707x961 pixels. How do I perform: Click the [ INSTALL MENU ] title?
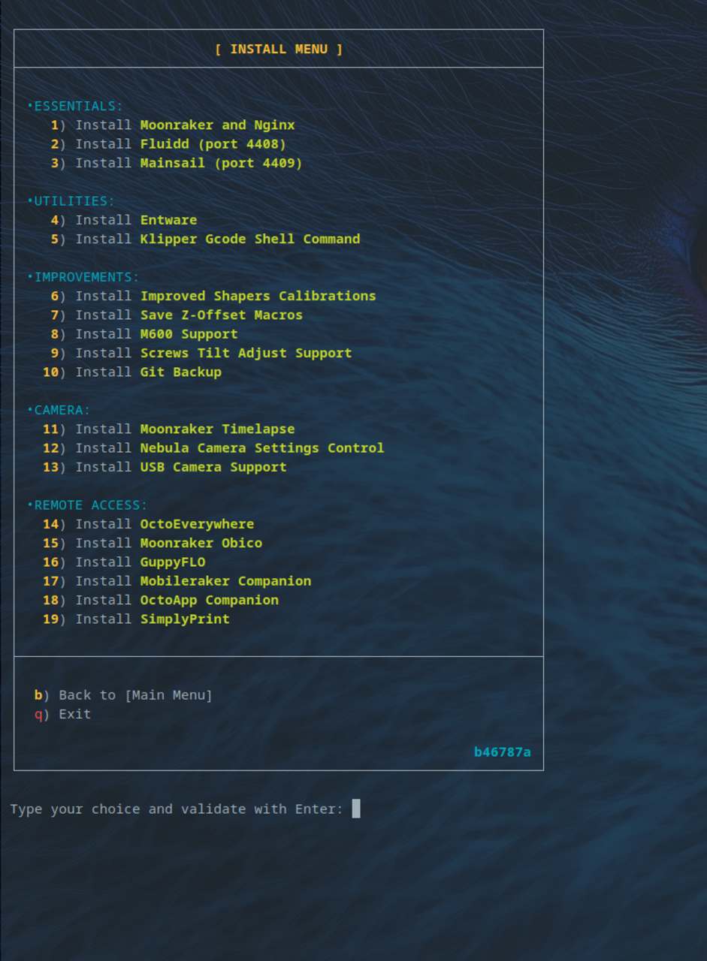pos(279,50)
